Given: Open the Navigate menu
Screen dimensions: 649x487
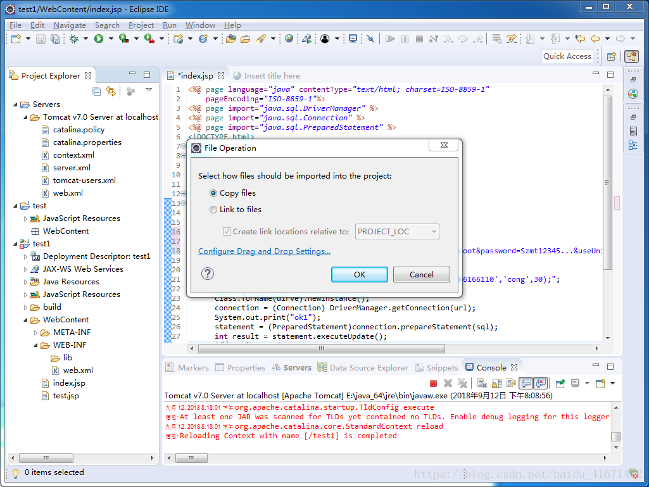Looking at the screenshot, I should 70,25.
